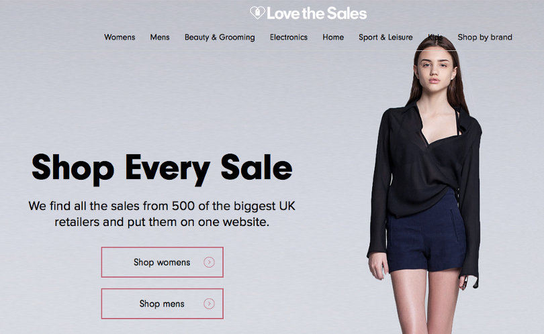The height and width of the screenshot is (334, 544).
Task: Click the 500 biggest UK retailers tagline
Action: pos(162,214)
